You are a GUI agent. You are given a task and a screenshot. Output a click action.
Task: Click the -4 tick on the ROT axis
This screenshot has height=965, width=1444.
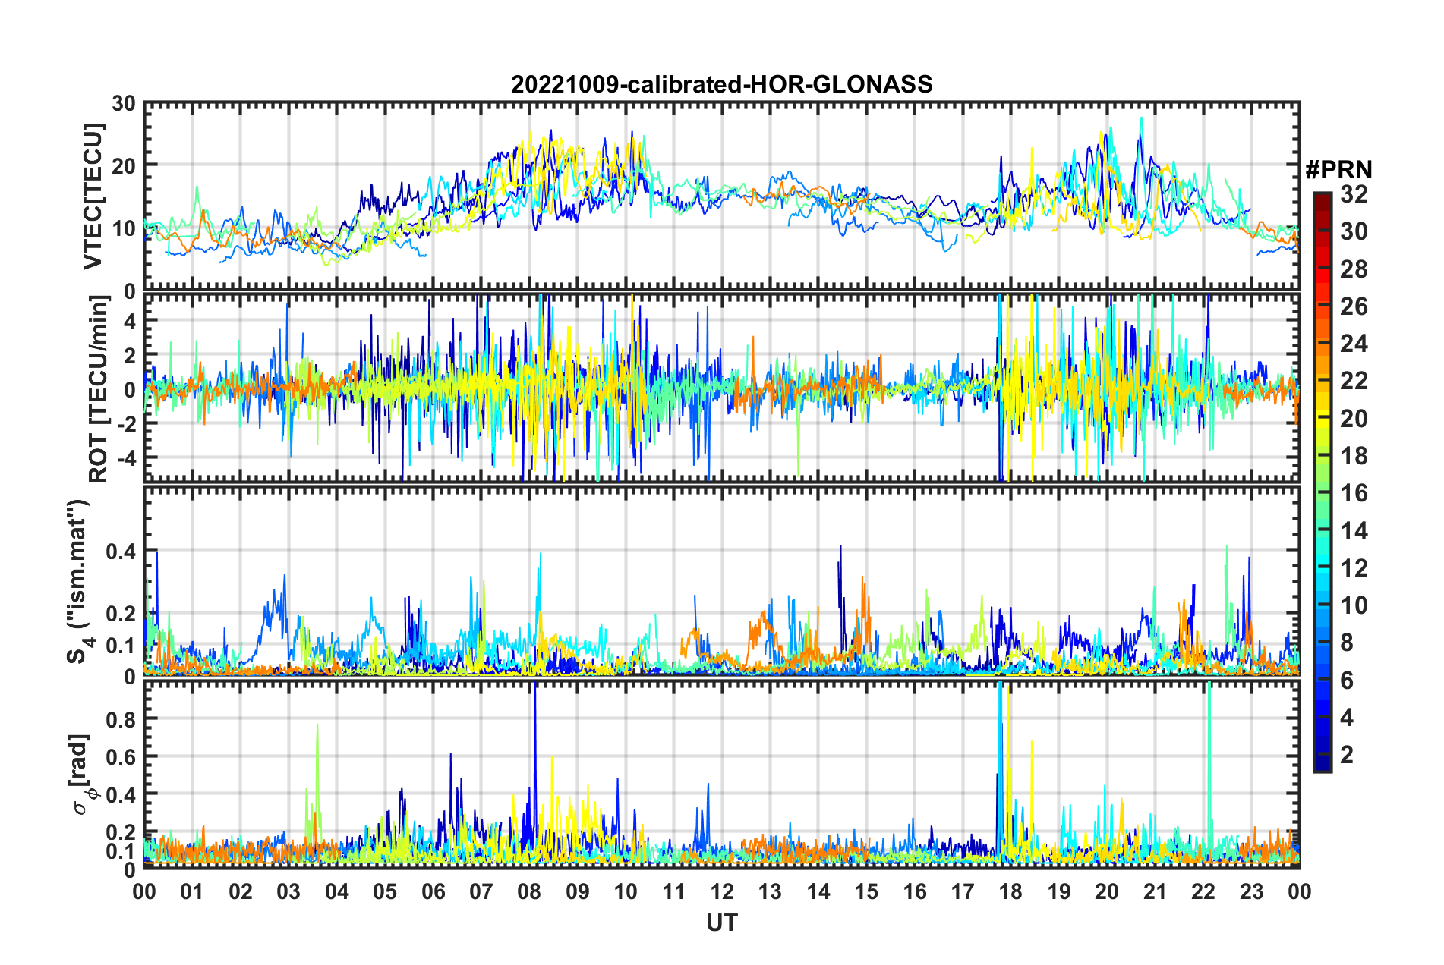click(x=125, y=458)
